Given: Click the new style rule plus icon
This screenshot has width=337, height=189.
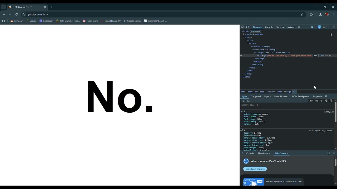Looking at the screenshot, I should [x=321, y=101].
